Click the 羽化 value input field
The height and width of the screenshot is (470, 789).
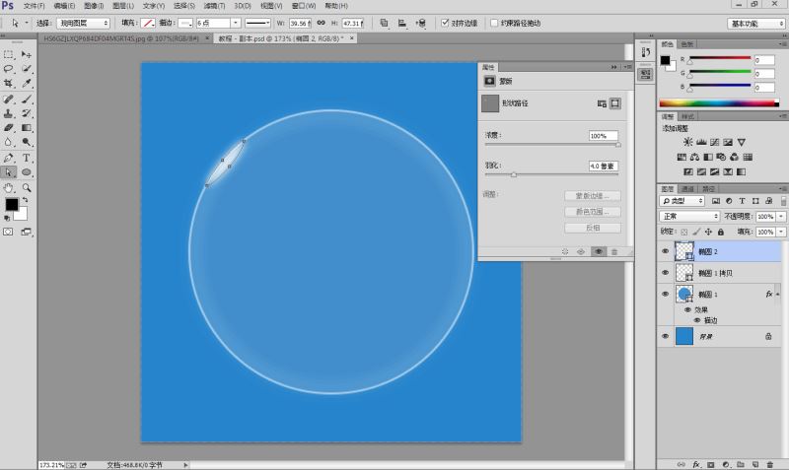coord(603,166)
